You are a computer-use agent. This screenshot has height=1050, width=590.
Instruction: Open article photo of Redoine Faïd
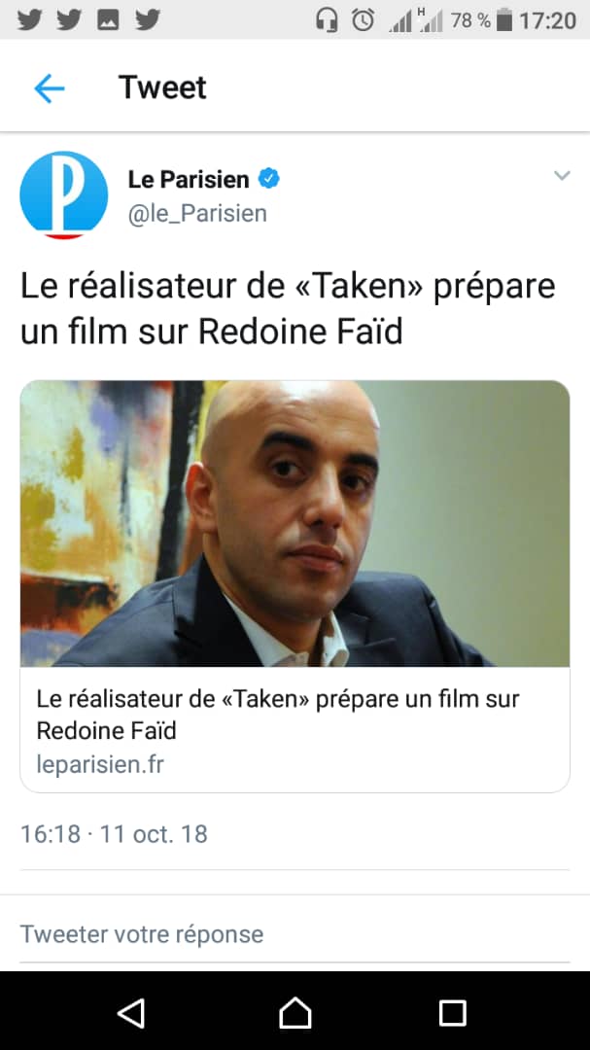(x=295, y=523)
